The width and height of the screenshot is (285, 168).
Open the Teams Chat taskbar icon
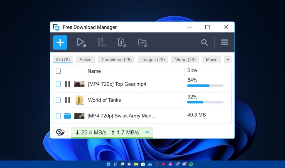[129, 164]
